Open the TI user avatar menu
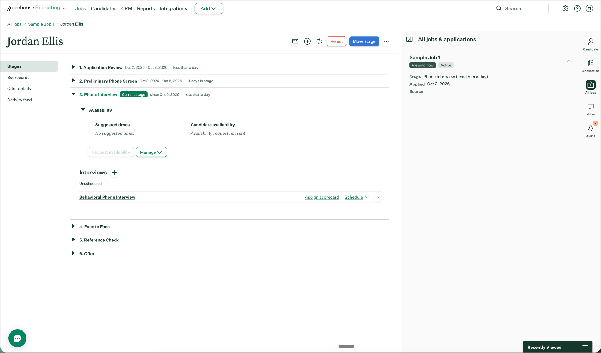 (x=589, y=8)
